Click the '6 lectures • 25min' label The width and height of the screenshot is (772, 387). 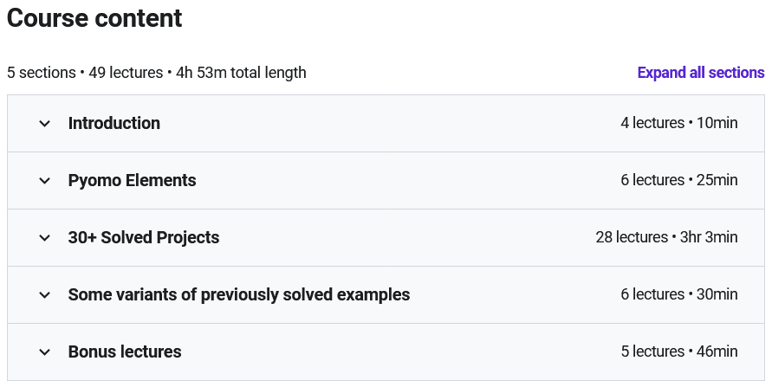pyautogui.click(x=678, y=180)
